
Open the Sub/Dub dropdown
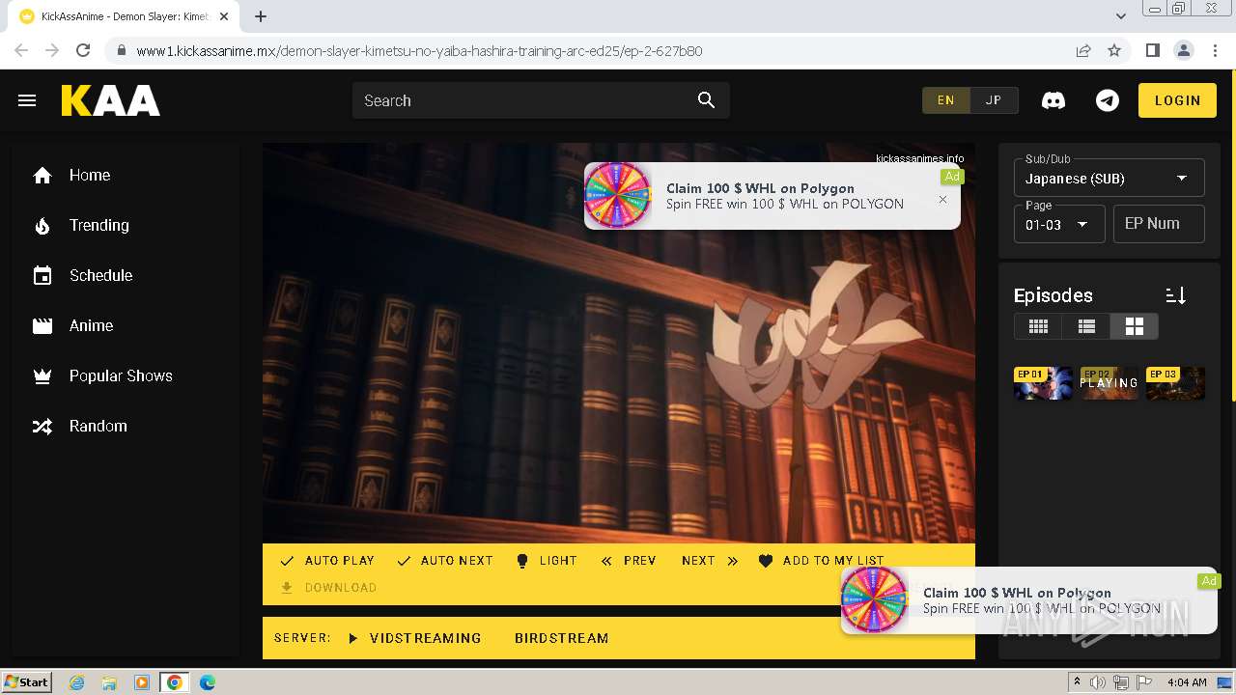(x=1109, y=178)
